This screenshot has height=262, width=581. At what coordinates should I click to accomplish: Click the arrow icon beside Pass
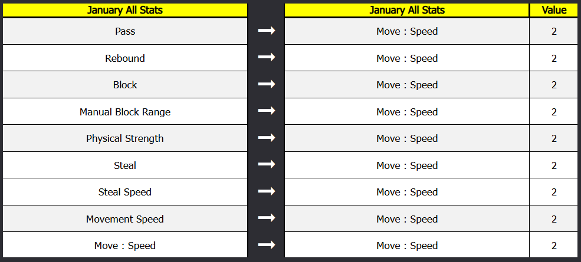click(x=267, y=31)
